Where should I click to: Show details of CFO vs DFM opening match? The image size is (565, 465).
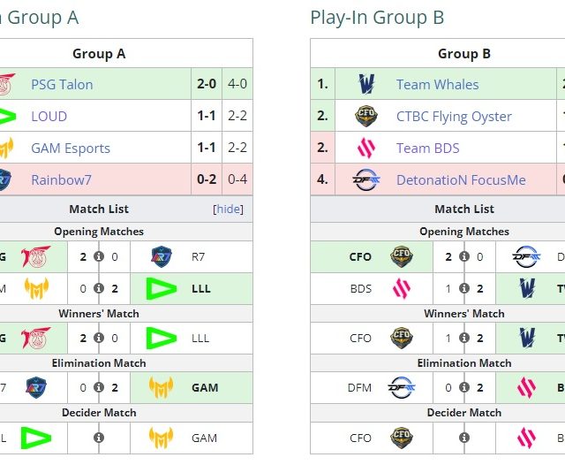pyautogui.click(x=464, y=257)
